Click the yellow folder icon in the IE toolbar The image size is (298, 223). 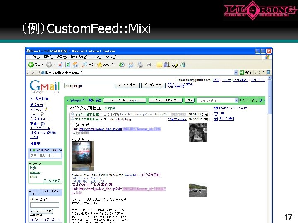159,65
